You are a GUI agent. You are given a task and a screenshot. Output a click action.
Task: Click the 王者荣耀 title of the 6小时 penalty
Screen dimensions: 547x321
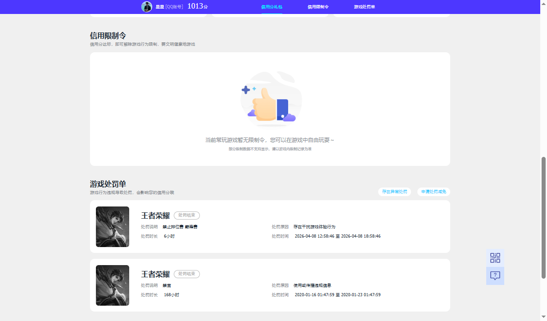pyautogui.click(x=155, y=216)
